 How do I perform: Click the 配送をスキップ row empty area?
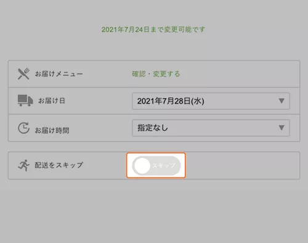coord(242,165)
